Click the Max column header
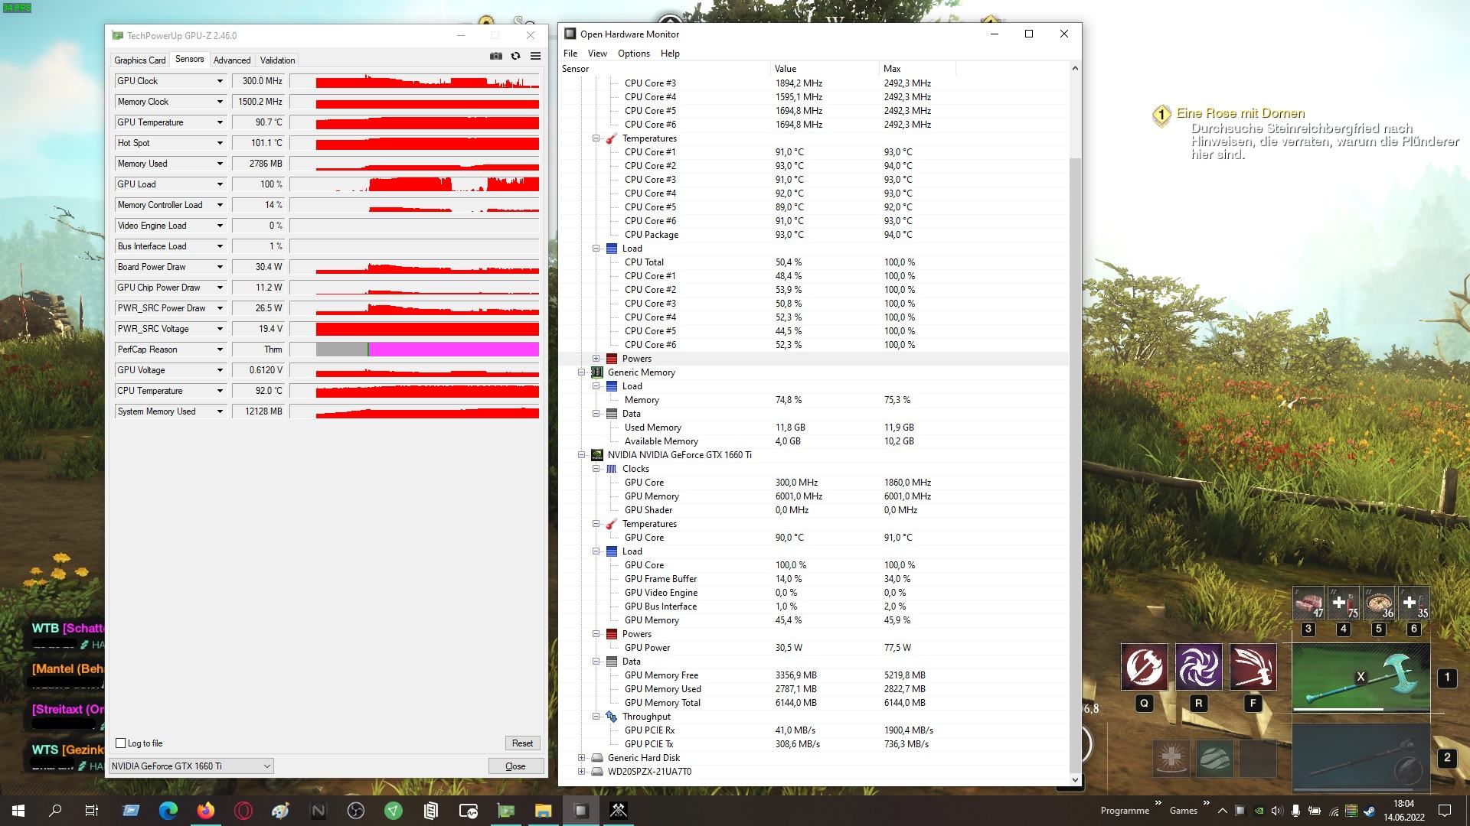 point(917,69)
